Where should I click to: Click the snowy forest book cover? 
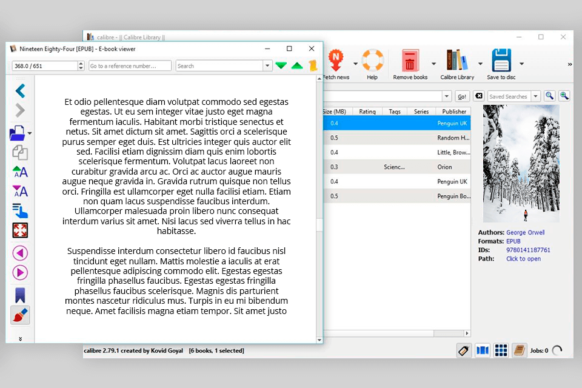coord(521,163)
